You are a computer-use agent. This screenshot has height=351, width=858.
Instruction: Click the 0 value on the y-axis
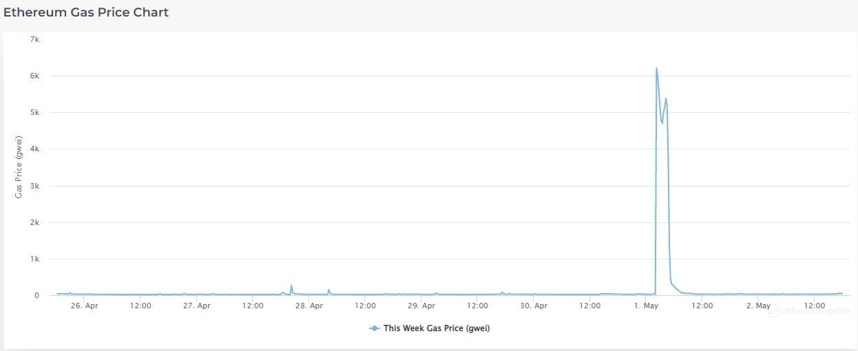pos(37,296)
